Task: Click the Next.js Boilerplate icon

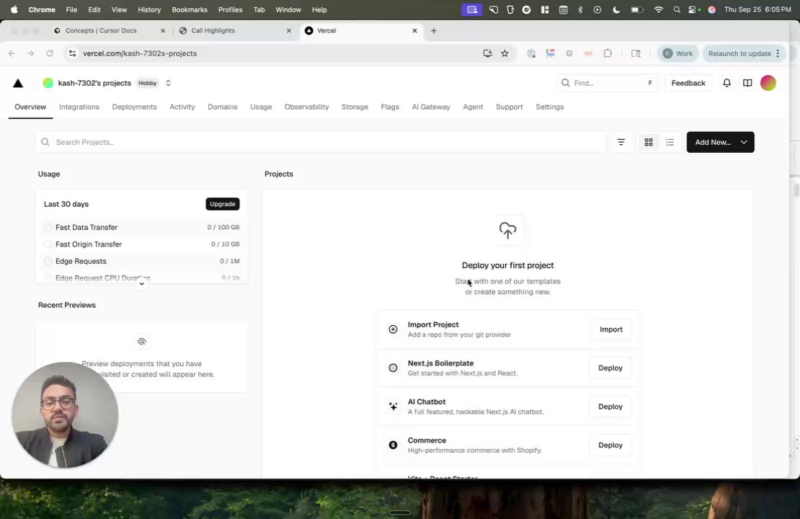Action: (x=393, y=368)
